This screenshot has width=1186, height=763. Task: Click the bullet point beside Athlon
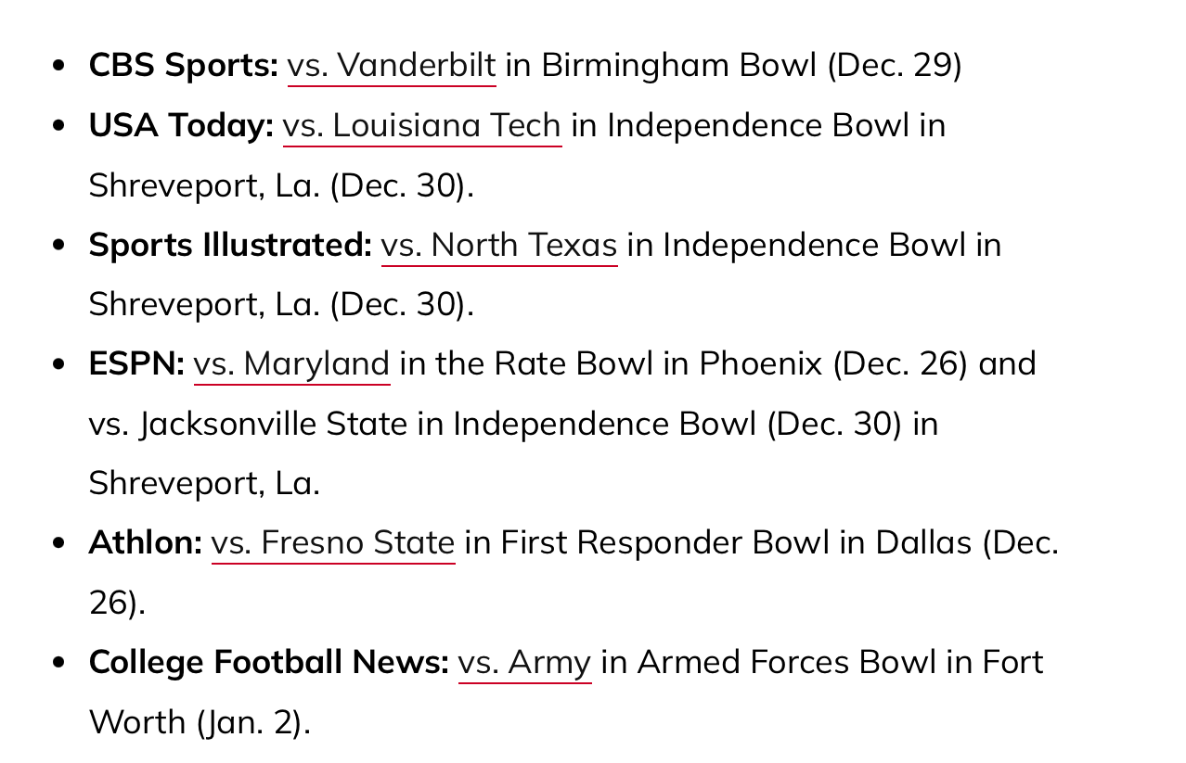tap(60, 543)
